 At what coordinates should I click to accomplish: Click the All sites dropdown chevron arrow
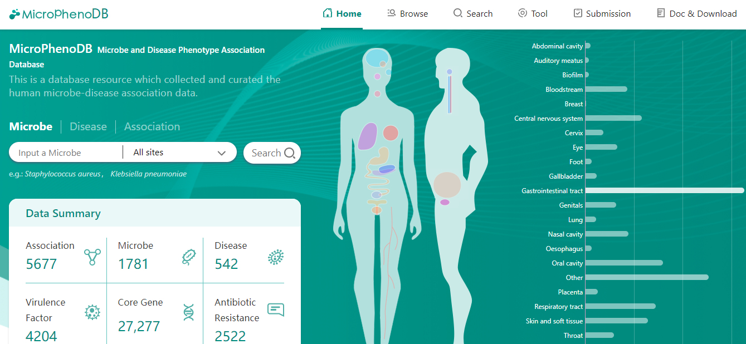click(221, 153)
